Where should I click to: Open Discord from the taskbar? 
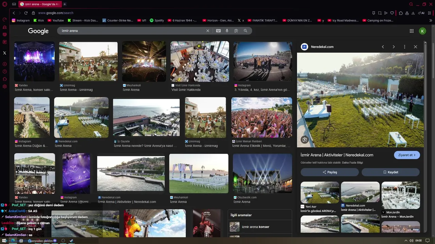55,241
